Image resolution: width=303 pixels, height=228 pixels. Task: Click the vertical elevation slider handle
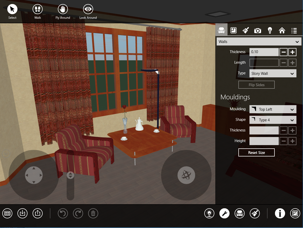click(70, 175)
